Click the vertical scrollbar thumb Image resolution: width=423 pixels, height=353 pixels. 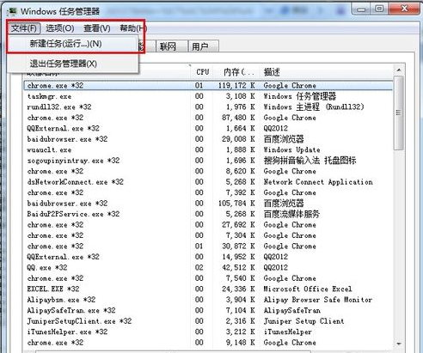pyautogui.click(x=399, y=113)
